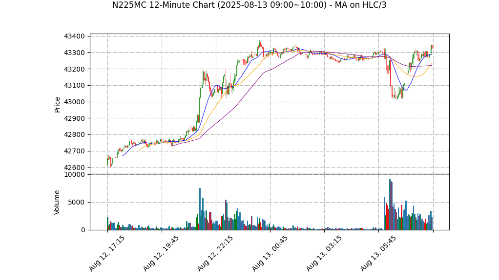499x280 pixels.
Task: Click the 42900 price axis label
Action: coord(75,118)
